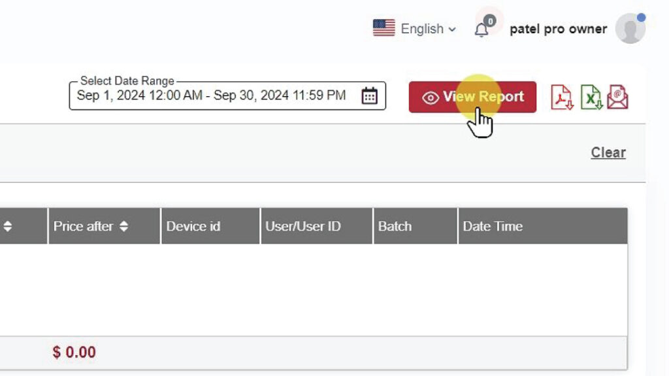The width and height of the screenshot is (669, 376).
Task: Expand the English language dropdown
Action: (x=428, y=29)
